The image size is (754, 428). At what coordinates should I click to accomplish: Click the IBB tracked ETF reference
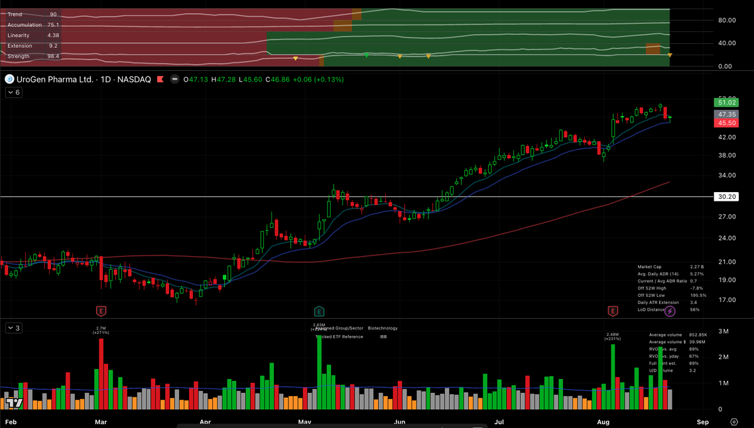(x=383, y=336)
